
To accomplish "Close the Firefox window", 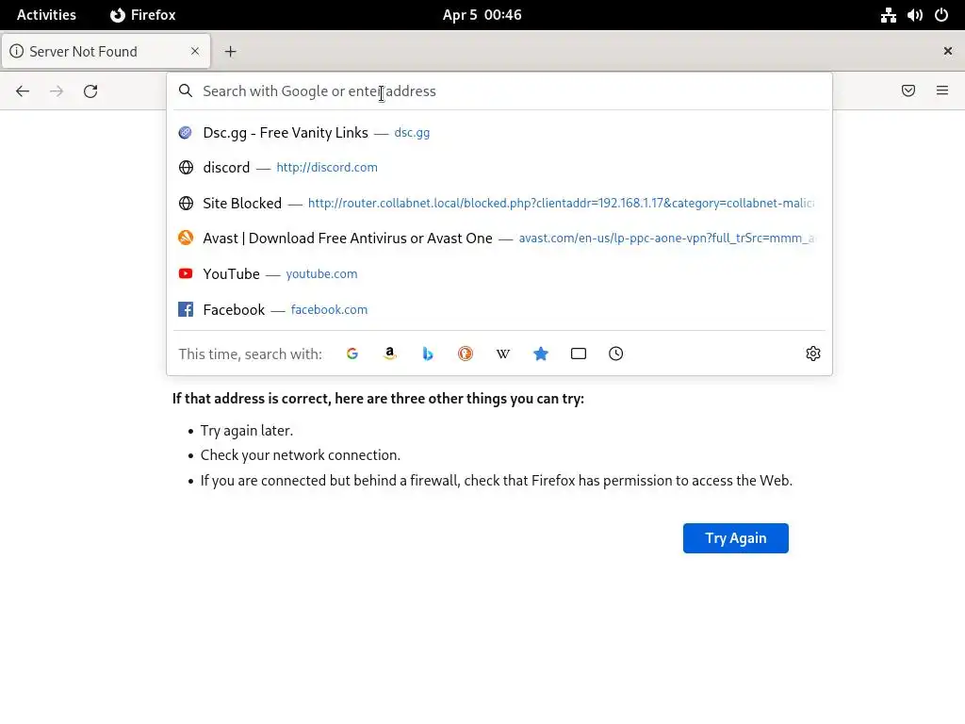I will (x=948, y=51).
